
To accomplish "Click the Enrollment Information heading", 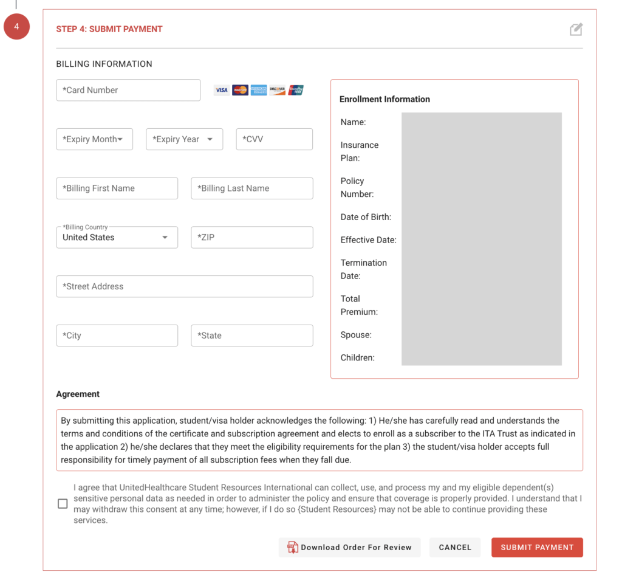I will pos(384,99).
